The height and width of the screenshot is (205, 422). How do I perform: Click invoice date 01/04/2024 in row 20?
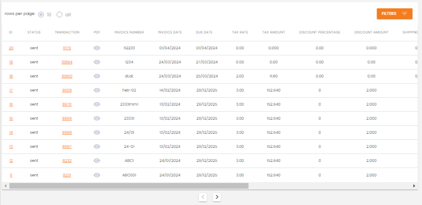170,48
